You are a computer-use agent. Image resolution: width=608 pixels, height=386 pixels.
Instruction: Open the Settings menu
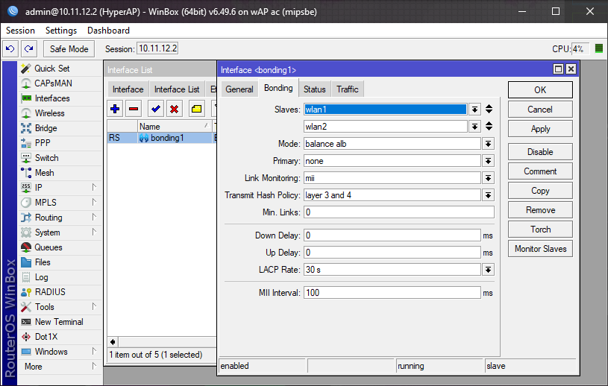coord(60,31)
